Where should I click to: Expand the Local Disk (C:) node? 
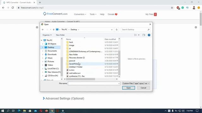[x=43, y=68]
